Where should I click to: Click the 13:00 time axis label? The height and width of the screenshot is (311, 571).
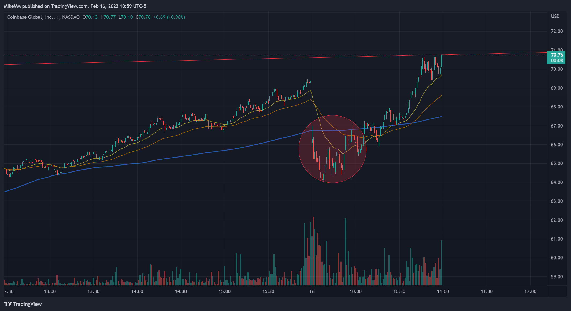50,291
